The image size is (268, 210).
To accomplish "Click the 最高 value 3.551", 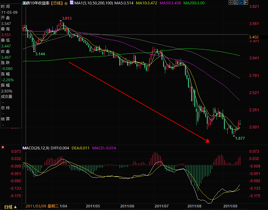I will [6, 35].
